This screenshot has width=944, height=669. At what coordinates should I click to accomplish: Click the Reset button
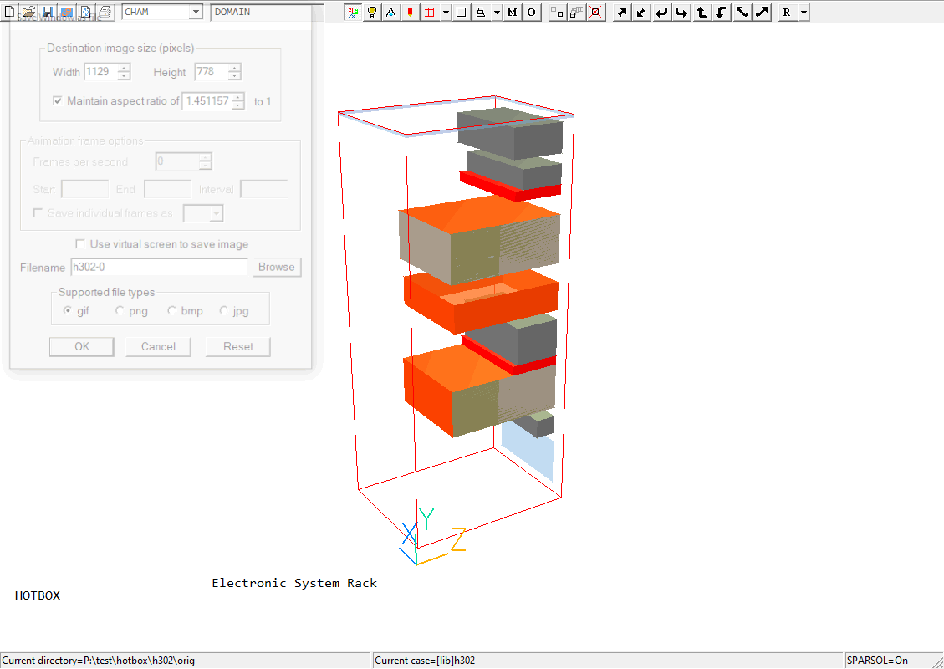point(238,347)
